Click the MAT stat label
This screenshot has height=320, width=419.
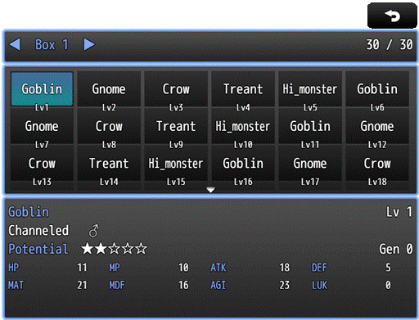[x=16, y=286]
